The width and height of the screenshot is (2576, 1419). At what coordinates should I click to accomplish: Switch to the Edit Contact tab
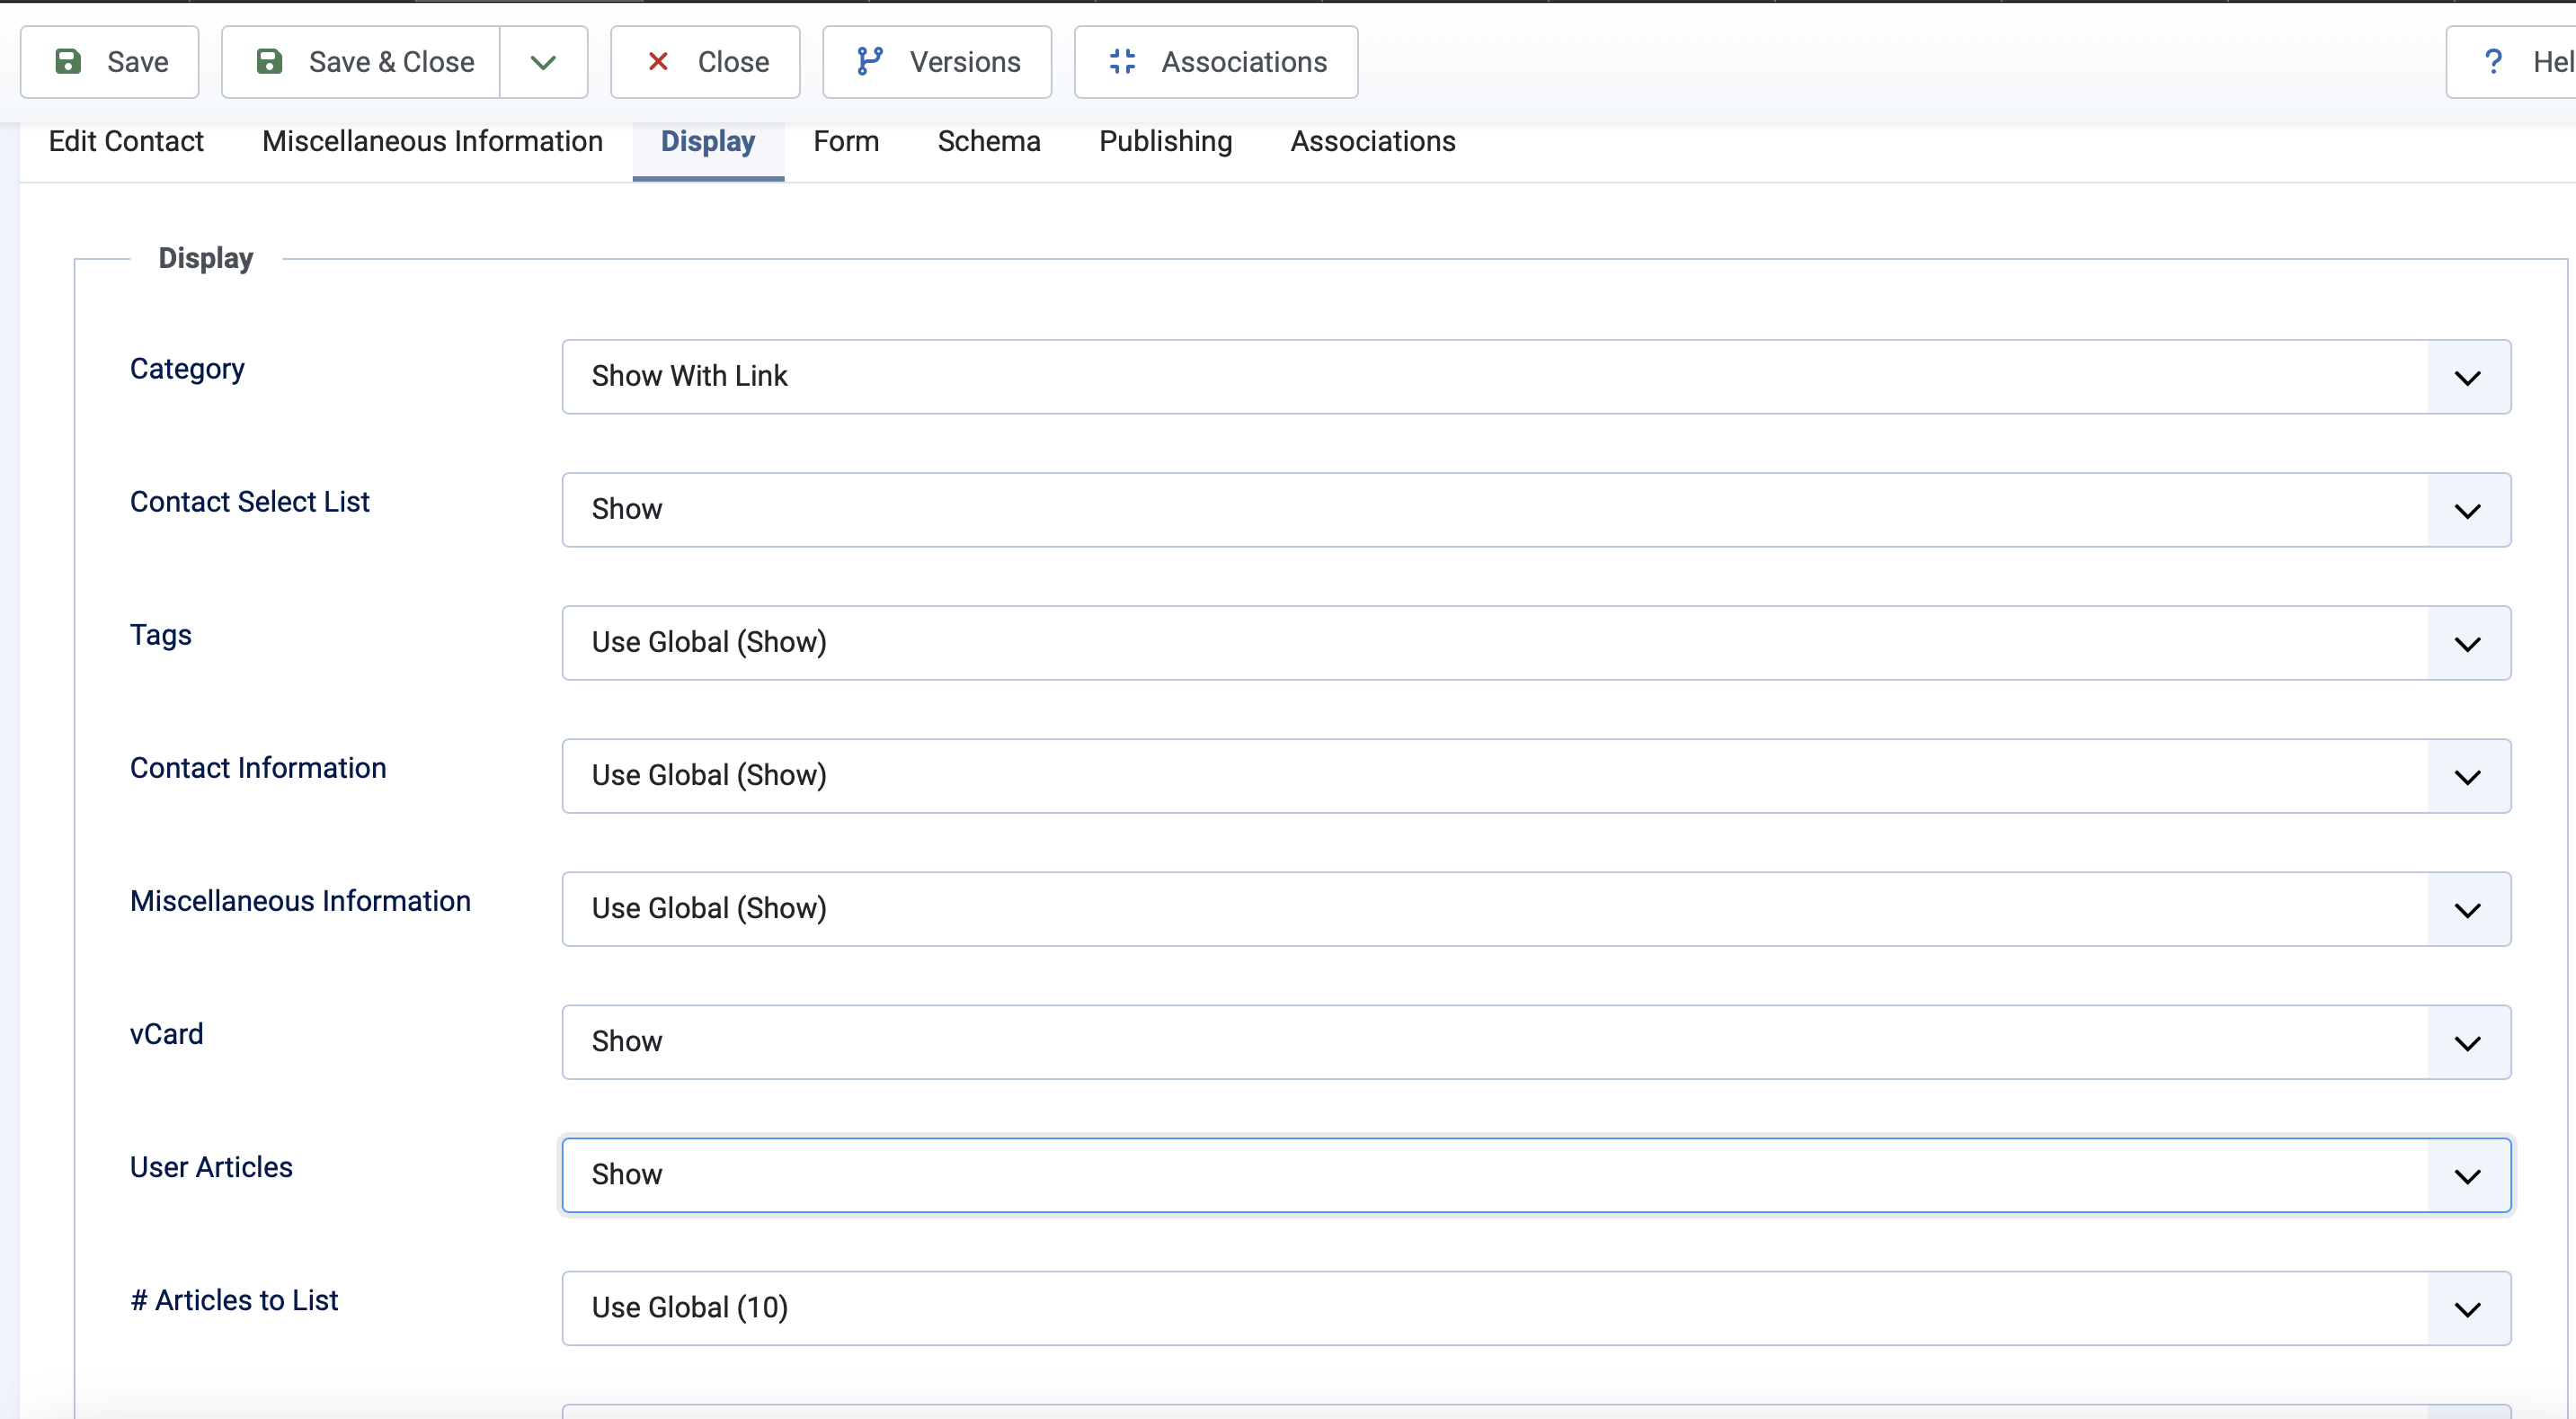tap(126, 141)
